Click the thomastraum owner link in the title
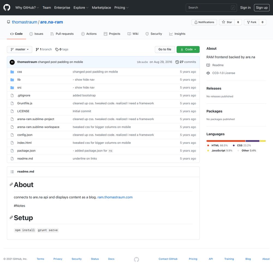 coord(25,22)
